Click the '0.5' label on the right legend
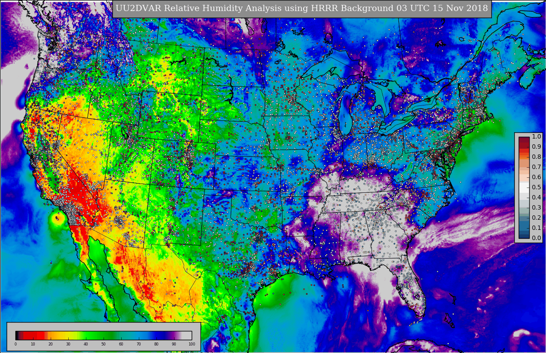Image resolution: width=546 pixels, height=353 pixels. [x=536, y=187]
